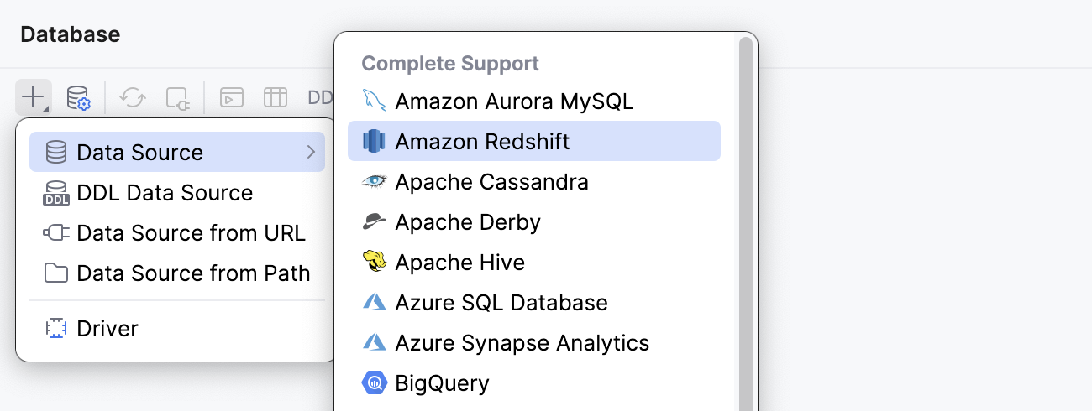Image resolution: width=1092 pixels, height=411 pixels.
Task: Choose Azure SQL Database entry
Action: tap(501, 303)
